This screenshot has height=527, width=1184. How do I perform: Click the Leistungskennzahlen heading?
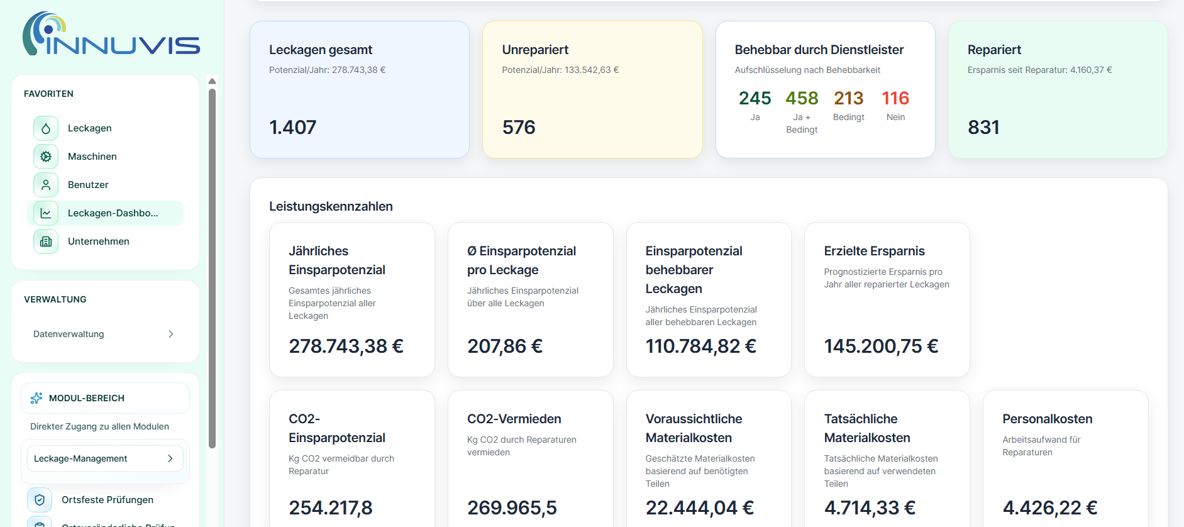click(331, 206)
